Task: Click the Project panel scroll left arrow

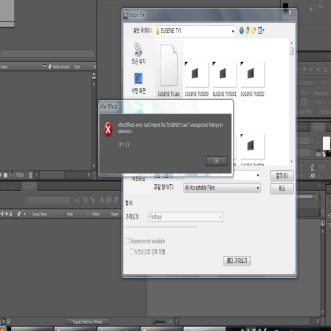Action: 37,175
